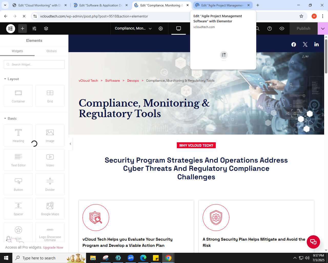328x263 pixels.
Task: Open Site Settings sliders icon
Action: [34, 29]
